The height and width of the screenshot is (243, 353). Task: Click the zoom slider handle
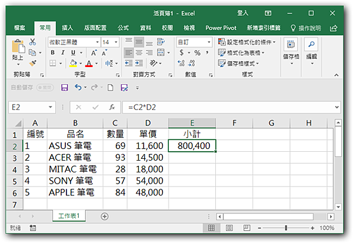286,228
